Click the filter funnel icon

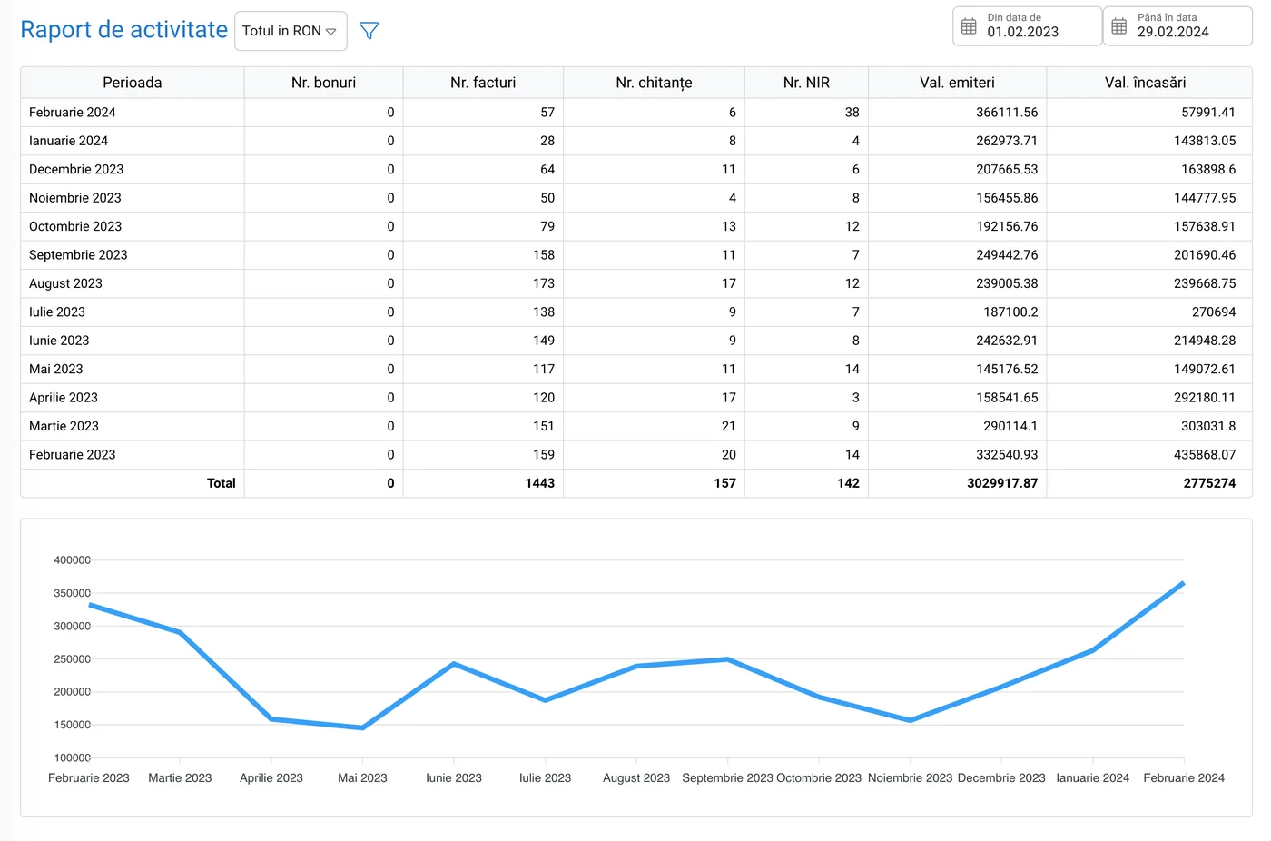click(x=369, y=31)
